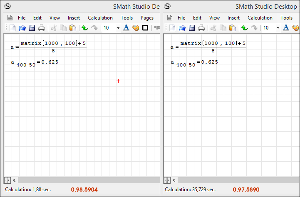Viewport: 300px width, 197px height.
Task: Click Paste icon in the left window toolbar
Action: point(73,28)
